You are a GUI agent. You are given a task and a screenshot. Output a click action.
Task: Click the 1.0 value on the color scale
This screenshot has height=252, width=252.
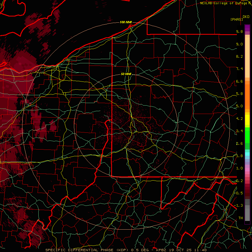pos(239,168)
